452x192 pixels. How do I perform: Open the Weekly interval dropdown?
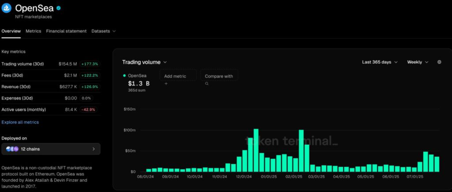tap(418, 62)
